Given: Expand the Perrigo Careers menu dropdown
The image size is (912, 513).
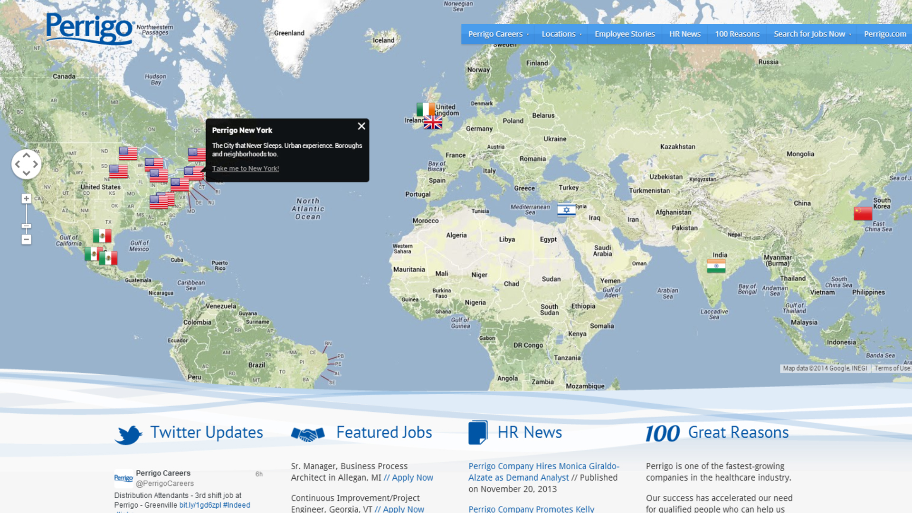Looking at the screenshot, I should pyautogui.click(x=498, y=34).
